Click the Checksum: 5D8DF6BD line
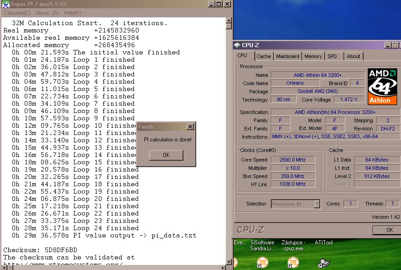 point(40,250)
